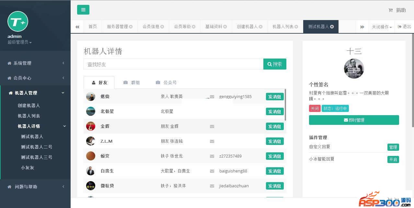Click the 搜索 search button
The height and width of the screenshot is (208, 414).
coord(275,64)
